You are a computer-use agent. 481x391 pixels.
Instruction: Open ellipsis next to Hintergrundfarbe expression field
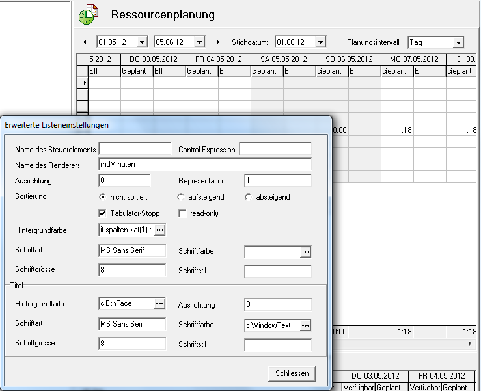tap(159, 230)
